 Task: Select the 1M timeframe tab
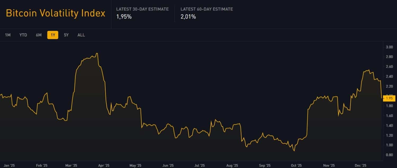tap(8, 35)
